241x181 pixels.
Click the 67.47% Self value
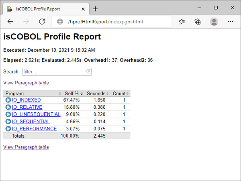[x=71, y=100]
